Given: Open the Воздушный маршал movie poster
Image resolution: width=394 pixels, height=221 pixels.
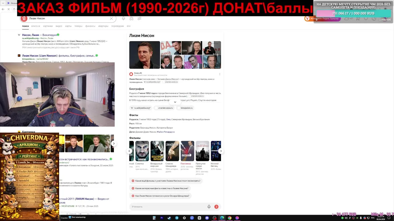Looking at the screenshot, I should point(157,151).
